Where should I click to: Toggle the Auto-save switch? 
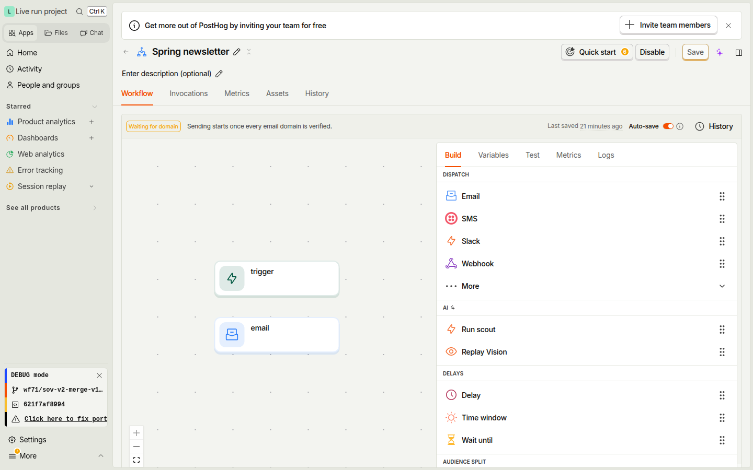(668, 126)
